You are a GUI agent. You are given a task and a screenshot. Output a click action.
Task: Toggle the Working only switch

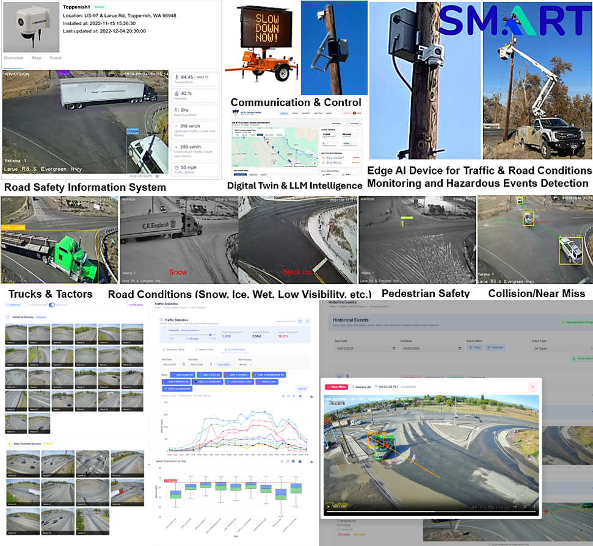pyautogui.click(x=52, y=305)
